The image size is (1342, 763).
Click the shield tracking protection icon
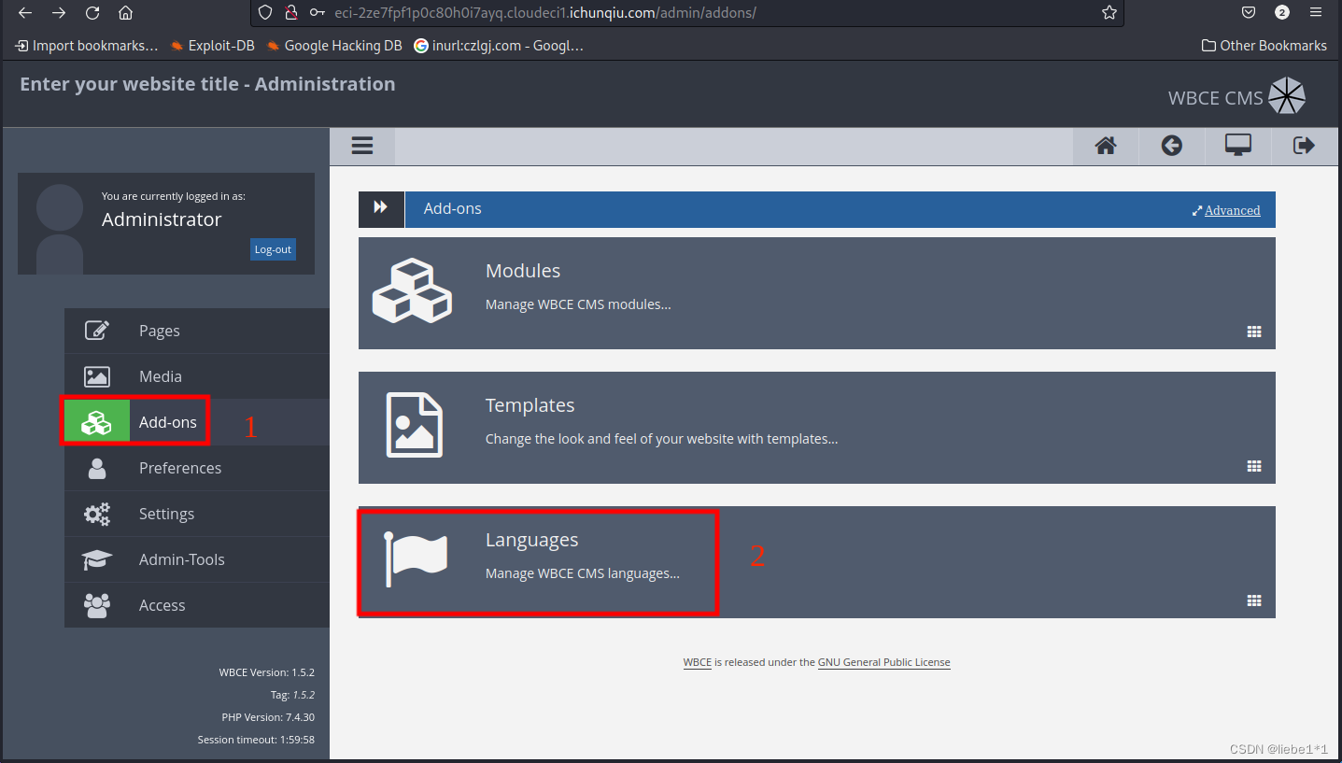[x=265, y=13]
